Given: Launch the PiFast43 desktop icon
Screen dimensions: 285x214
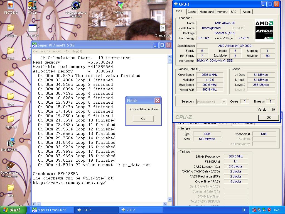Looking at the screenshot, I should click(x=33, y=30).
